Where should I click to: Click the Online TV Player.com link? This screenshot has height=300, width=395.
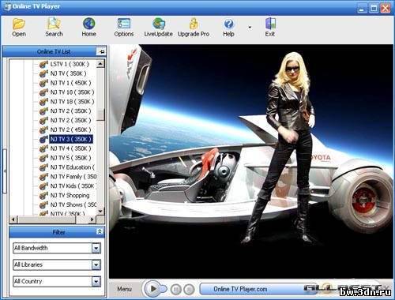240,289
